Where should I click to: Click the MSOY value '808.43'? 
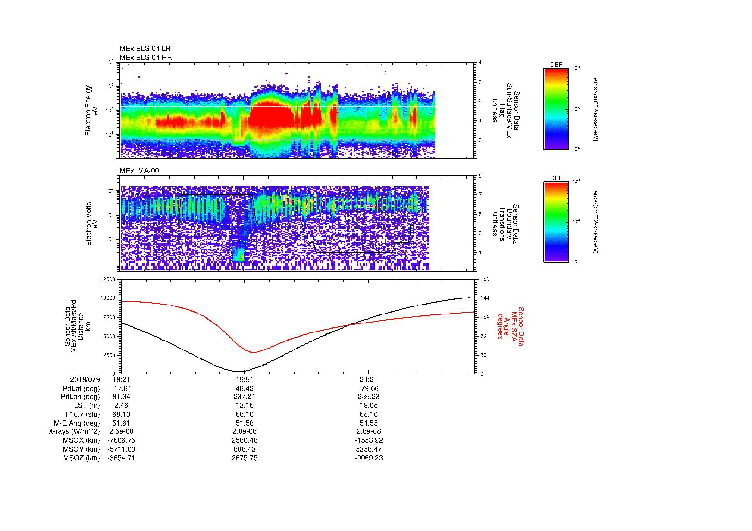pyautogui.click(x=245, y=449)
